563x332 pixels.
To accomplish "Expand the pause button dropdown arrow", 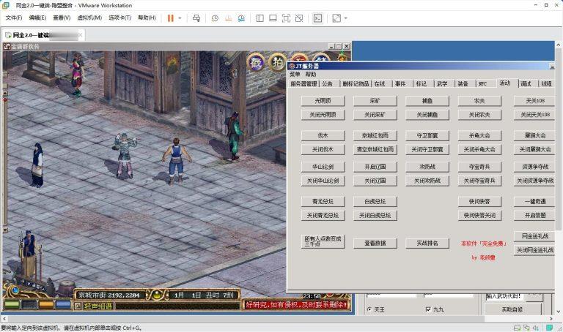I will click(x=180, y=18).
